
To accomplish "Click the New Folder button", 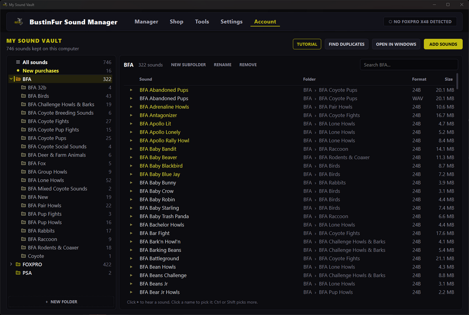I will point(61,302).
